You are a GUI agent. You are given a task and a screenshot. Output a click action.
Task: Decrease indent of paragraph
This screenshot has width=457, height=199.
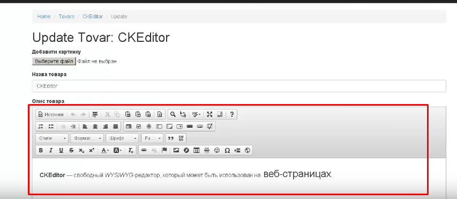pos(63,127)
